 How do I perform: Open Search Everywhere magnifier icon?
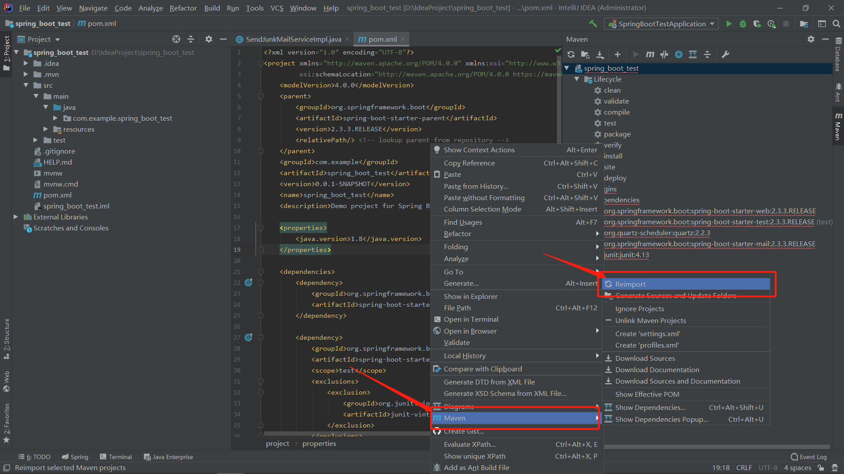[836, 24]
